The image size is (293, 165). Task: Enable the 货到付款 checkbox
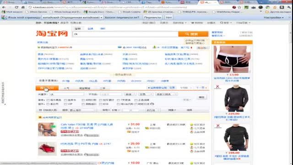click(83, 100)
